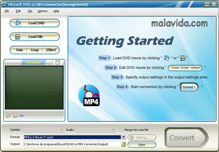Screen dimensions: 219x152
Task: Click the small Convert image in Step 4
Action: (x=189, y=87)
